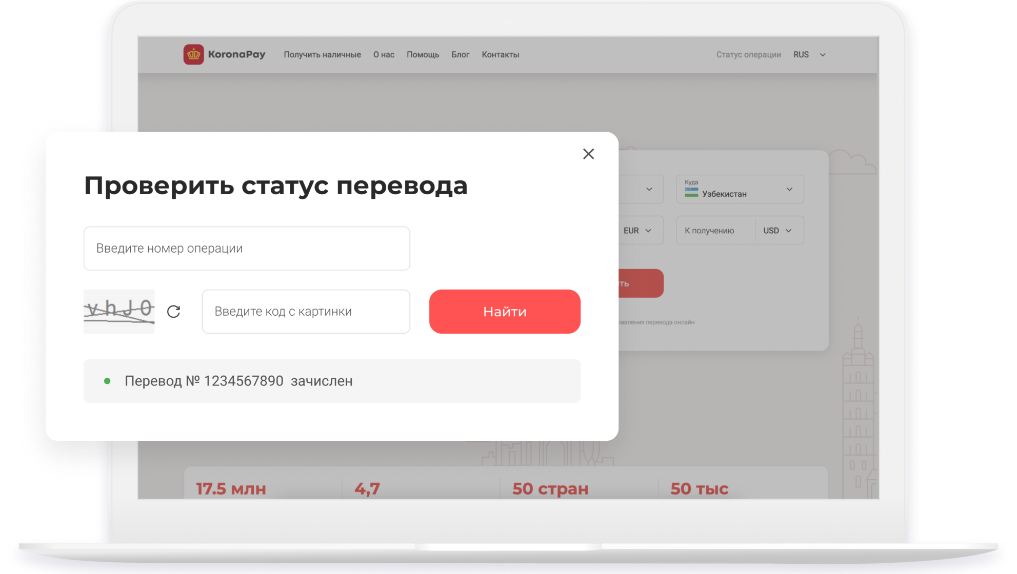The image size is (1017, 574).
Task: Refresh the captcha image
Action: click(174, 312)
